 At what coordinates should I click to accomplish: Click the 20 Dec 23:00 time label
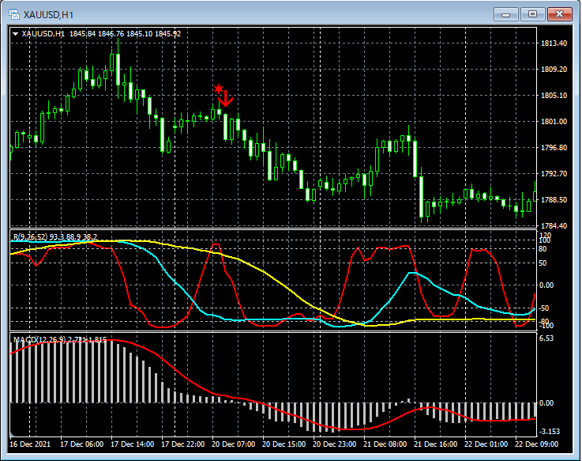[334, 444]
